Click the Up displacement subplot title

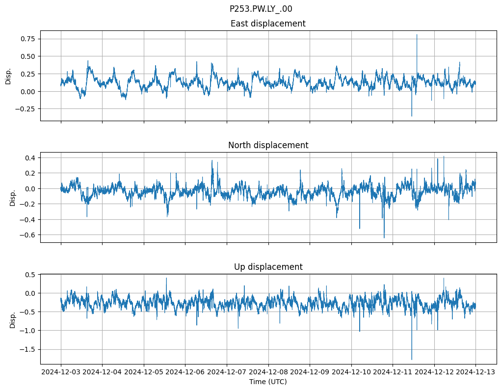tap(268, 267)
